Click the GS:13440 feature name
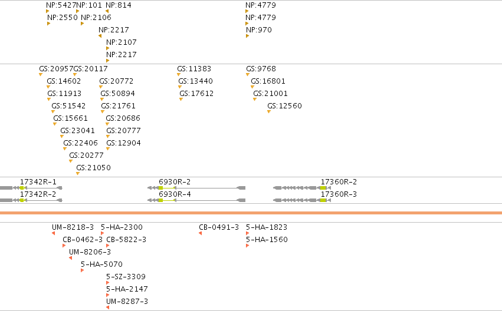 196,81
